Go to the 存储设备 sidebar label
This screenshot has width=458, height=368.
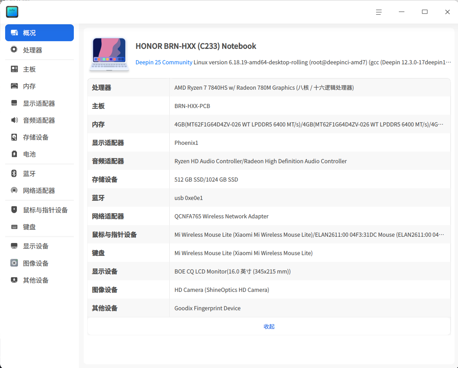pos(36,137)
